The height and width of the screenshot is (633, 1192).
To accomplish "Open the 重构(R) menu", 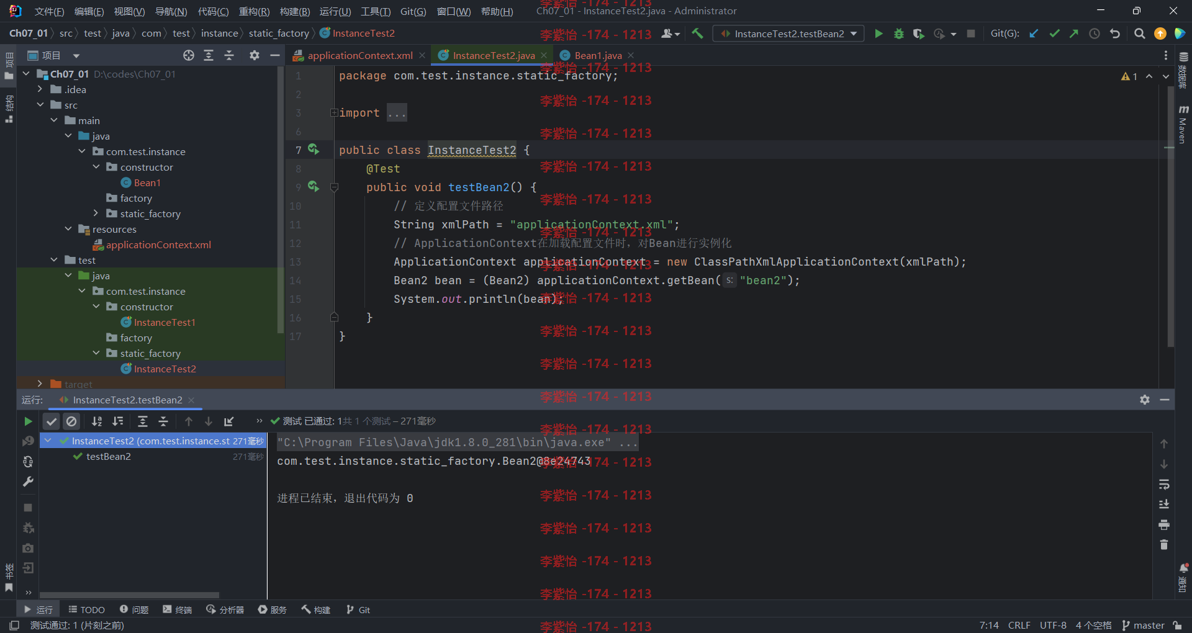I will pos(254,11).
